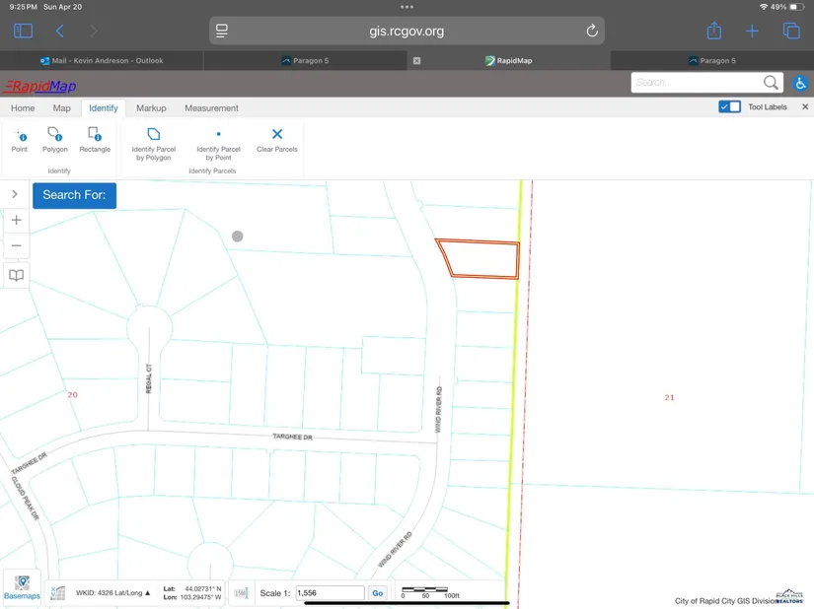Click the map Search input field
Image resolution: width=814 pixels, height=609 pixels.
coord(696,83)
